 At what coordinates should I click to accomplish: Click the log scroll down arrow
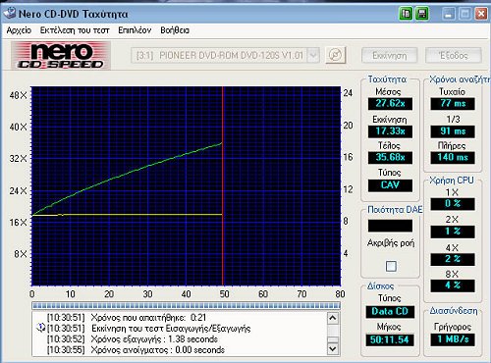pos(333,348)
